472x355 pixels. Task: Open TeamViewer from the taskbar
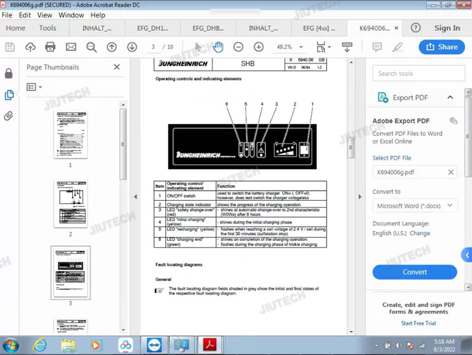pos(154,345)
